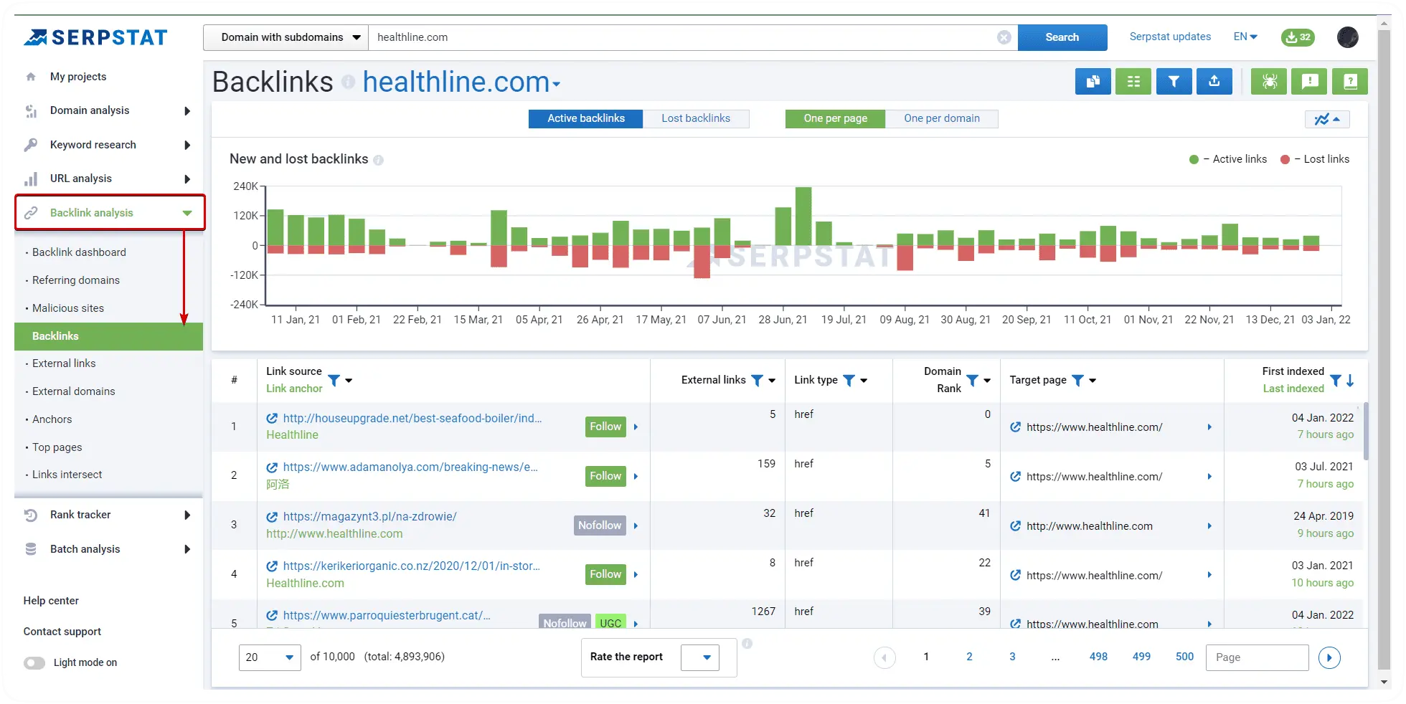Click the Search button
This screenshot has height=704, width=1406.
point(1062,37)
